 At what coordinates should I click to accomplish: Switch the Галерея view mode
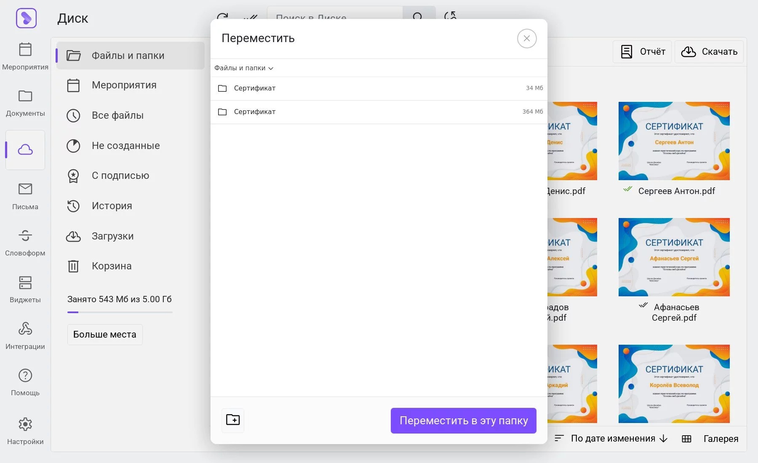coord(721,439)
